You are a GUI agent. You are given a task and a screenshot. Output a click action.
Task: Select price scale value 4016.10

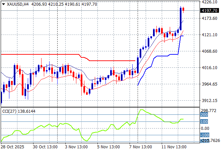click(209, 68)
